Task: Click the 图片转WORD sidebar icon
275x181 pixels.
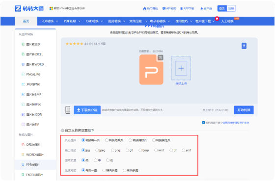Action: pos(23,64)
